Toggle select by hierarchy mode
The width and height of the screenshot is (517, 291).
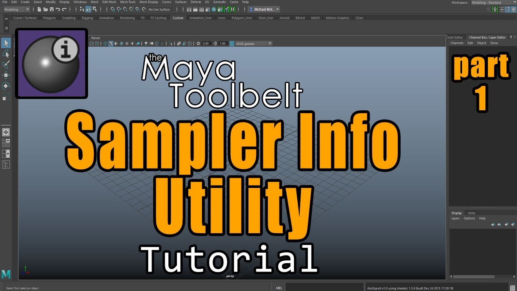(82, 9)
